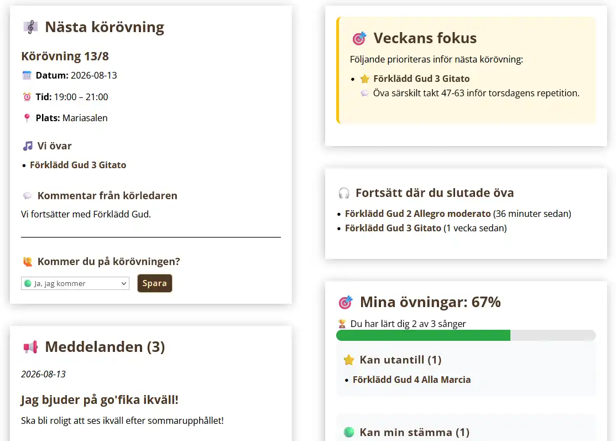616x441 pixels.
Task: Open the attendance dropdown 'Ja, jag kommer'
Action: (75, 283)
